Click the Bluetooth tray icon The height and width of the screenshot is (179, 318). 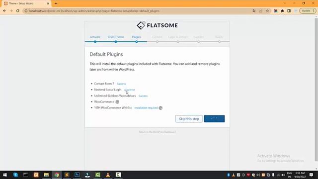229,175
